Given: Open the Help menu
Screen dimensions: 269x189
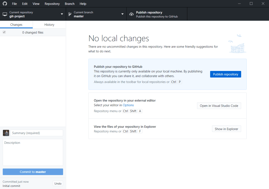Looking at the screenshot, I should click(x=83, y=4).
